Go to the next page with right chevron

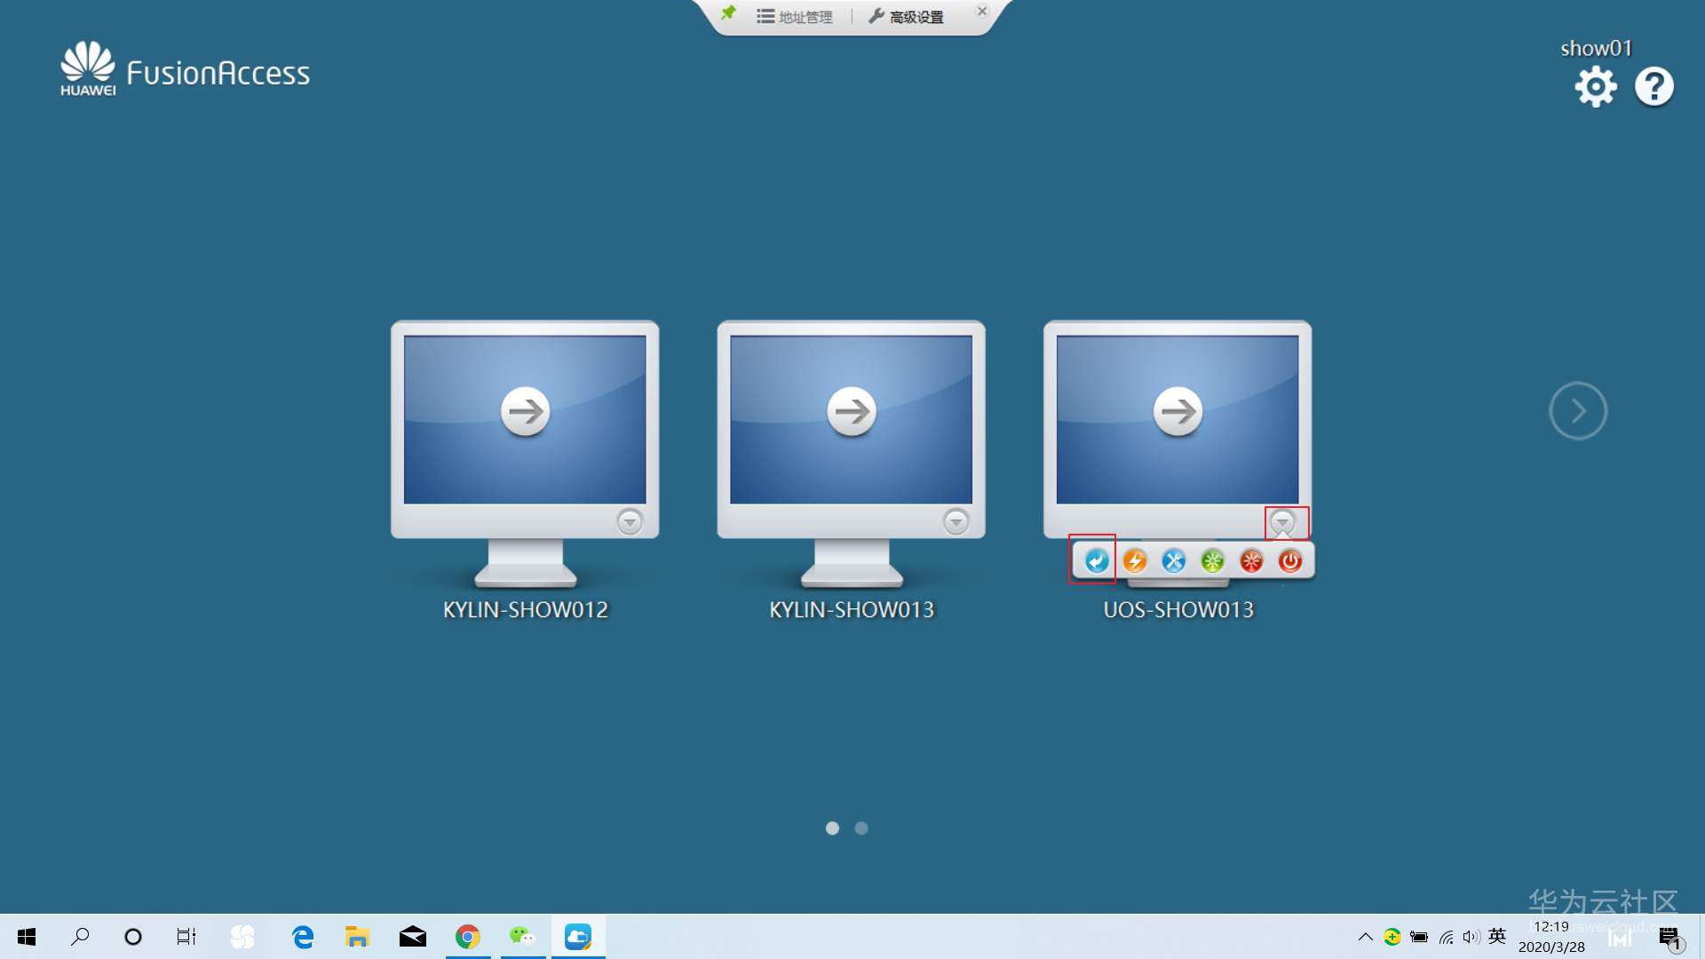[x=1578, y=411]
